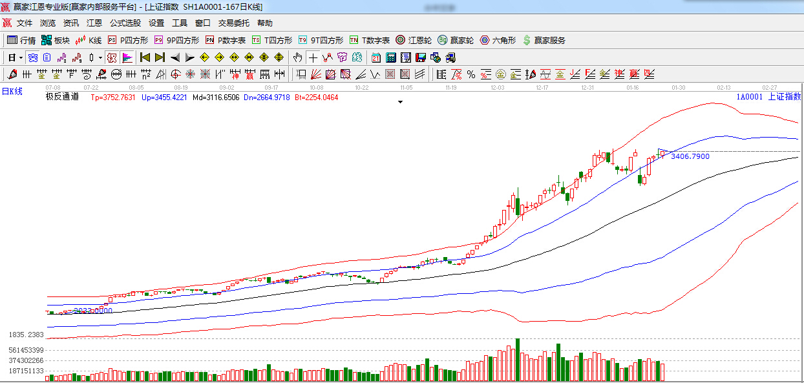The height and width of the screenshot is (383, 804).
Task: Click the calculator icon in toolbar
Action: [x=390, y=57]
